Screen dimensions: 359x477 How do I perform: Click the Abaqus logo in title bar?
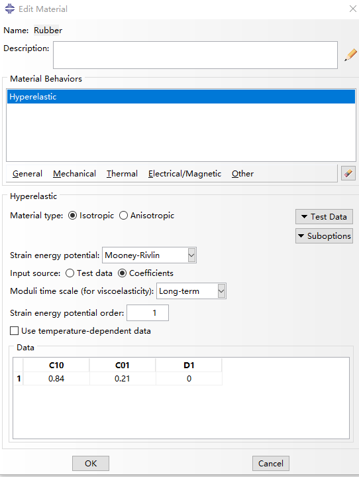coord(10,9)
